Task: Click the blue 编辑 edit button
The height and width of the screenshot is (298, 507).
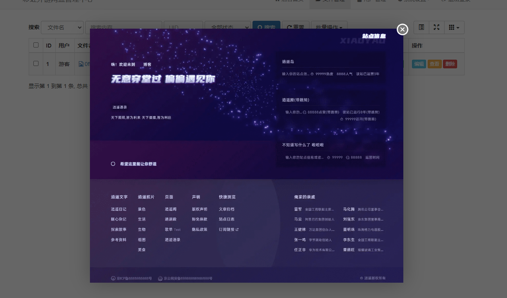Action: 419,64
